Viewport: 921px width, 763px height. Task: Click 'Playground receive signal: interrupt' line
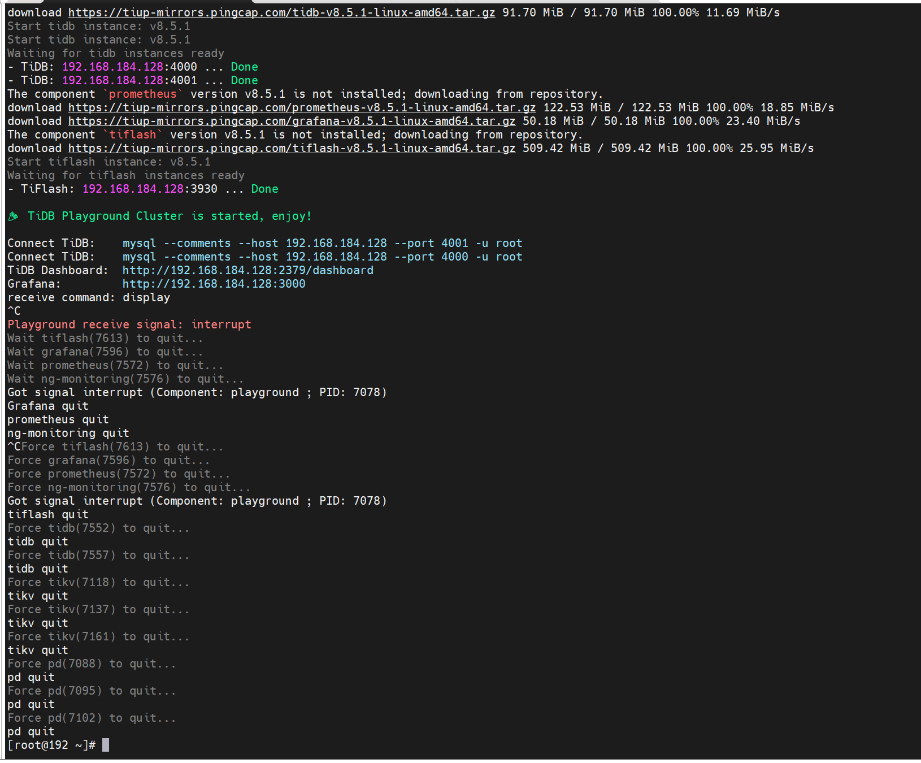click(129, 324)
